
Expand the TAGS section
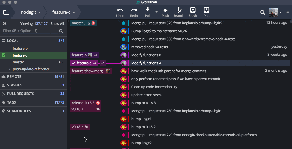(x=33, y=102)
